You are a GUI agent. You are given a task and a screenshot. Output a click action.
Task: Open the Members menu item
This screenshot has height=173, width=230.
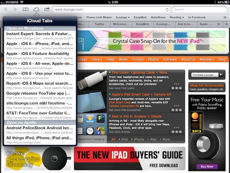point(207,59)
